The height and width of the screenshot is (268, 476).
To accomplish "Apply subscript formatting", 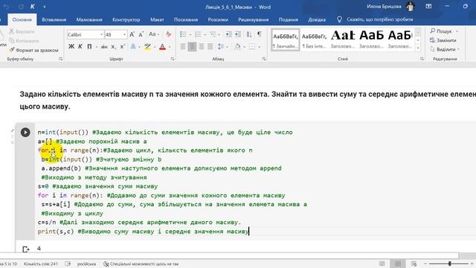I will pyautogui.click(x=113, y=46).
